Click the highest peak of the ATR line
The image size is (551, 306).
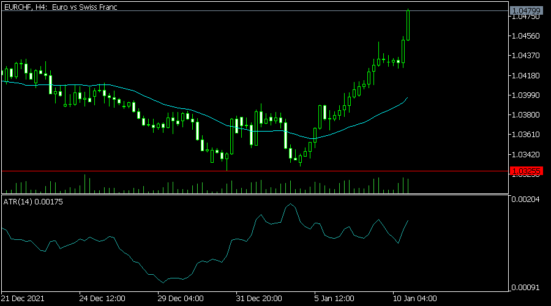click(291, 204)
